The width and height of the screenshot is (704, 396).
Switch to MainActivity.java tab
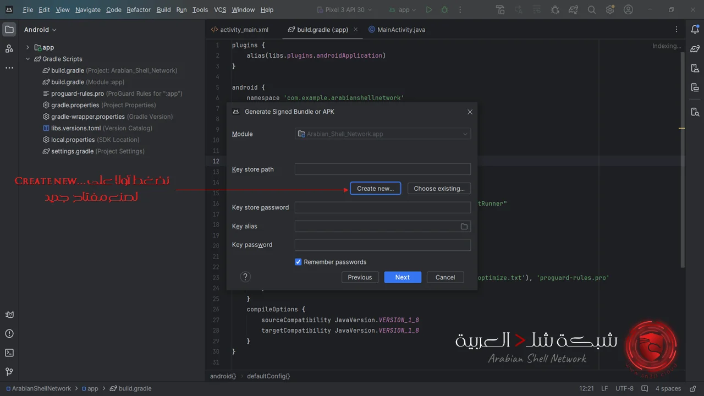397,30
